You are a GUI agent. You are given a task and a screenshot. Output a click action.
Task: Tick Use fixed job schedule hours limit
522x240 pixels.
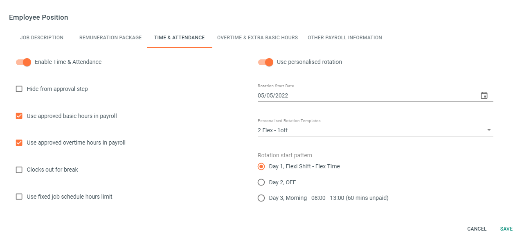pos(19,197)
